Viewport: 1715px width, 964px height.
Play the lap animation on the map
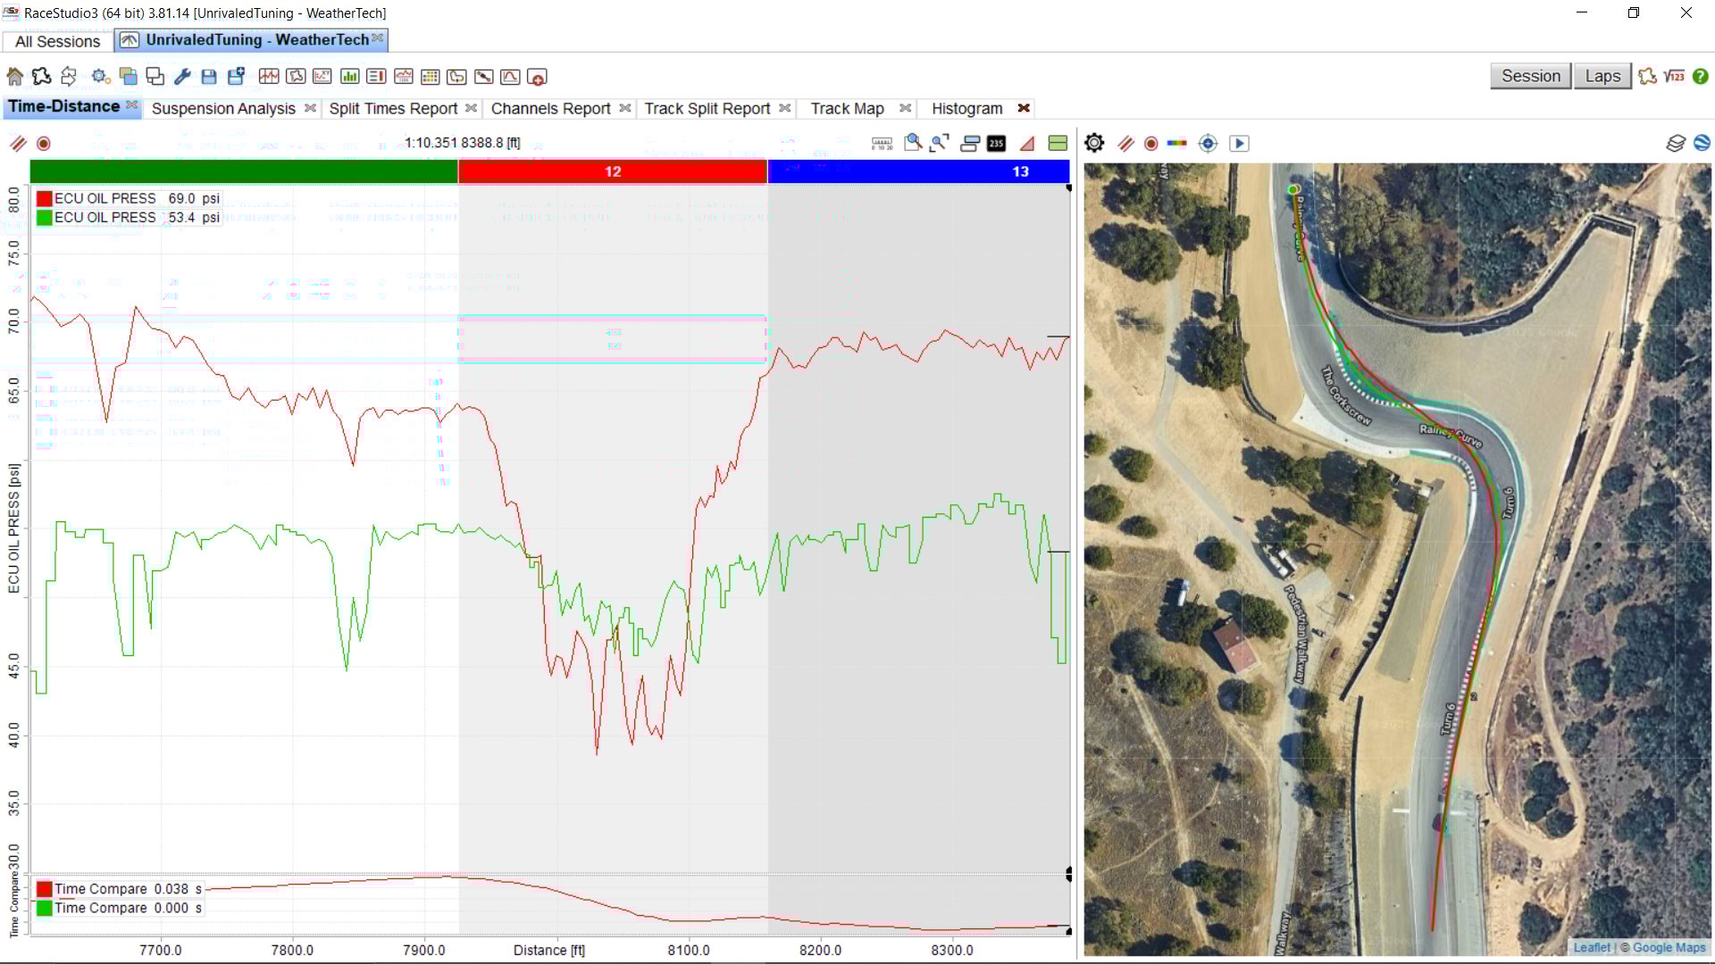(x=1239, y=143)
